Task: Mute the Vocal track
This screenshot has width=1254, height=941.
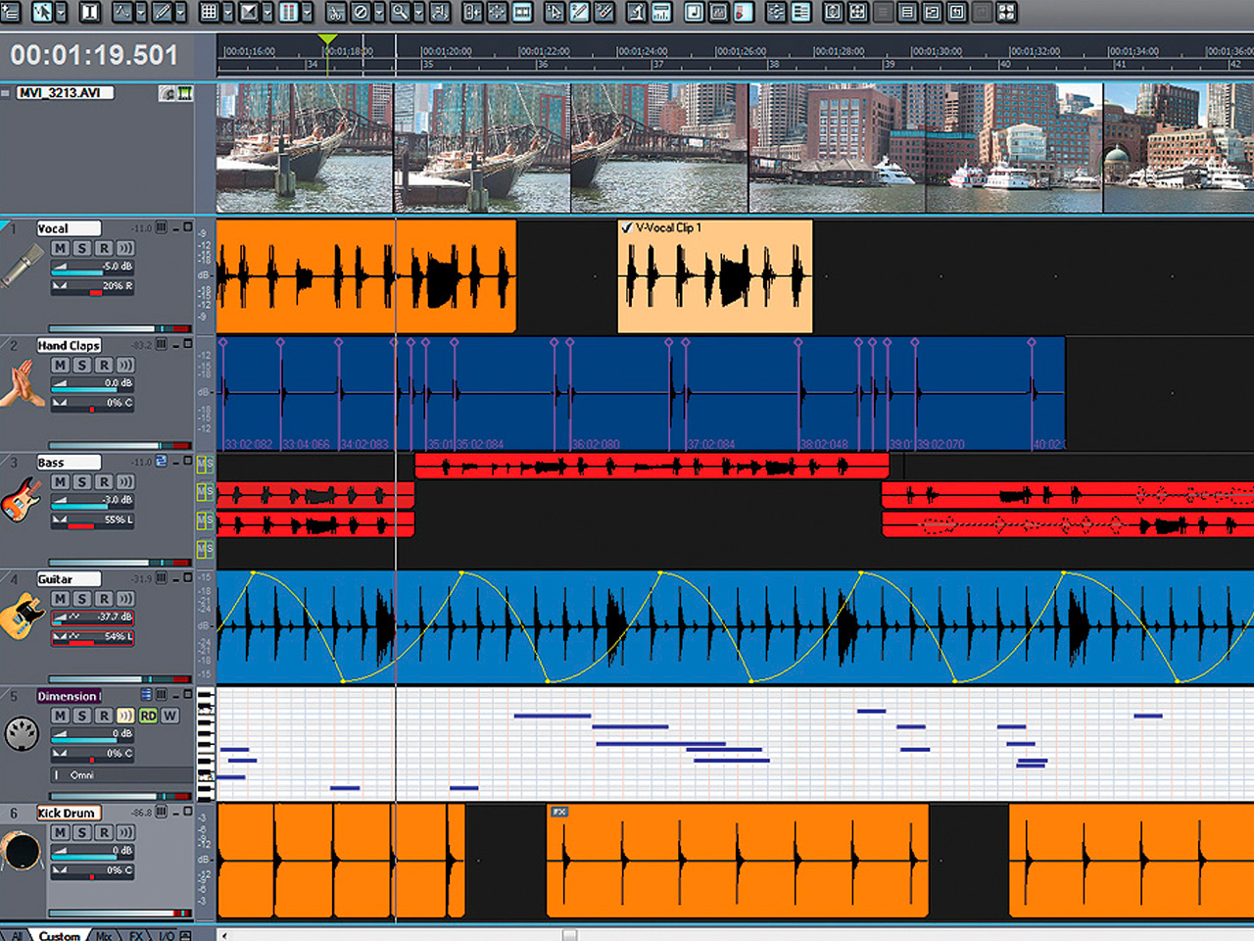Action: pyautogui.click(x=60, y=249)
